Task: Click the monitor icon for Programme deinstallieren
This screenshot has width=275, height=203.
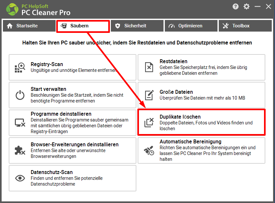Action: click(20, 123)
